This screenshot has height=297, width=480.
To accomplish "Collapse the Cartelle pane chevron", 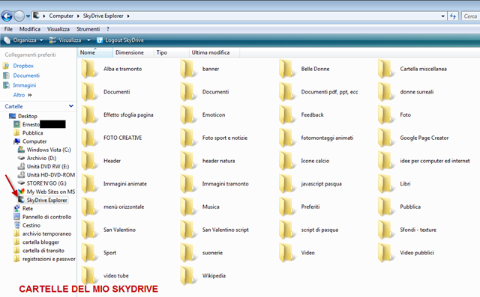I will point(71,106).
